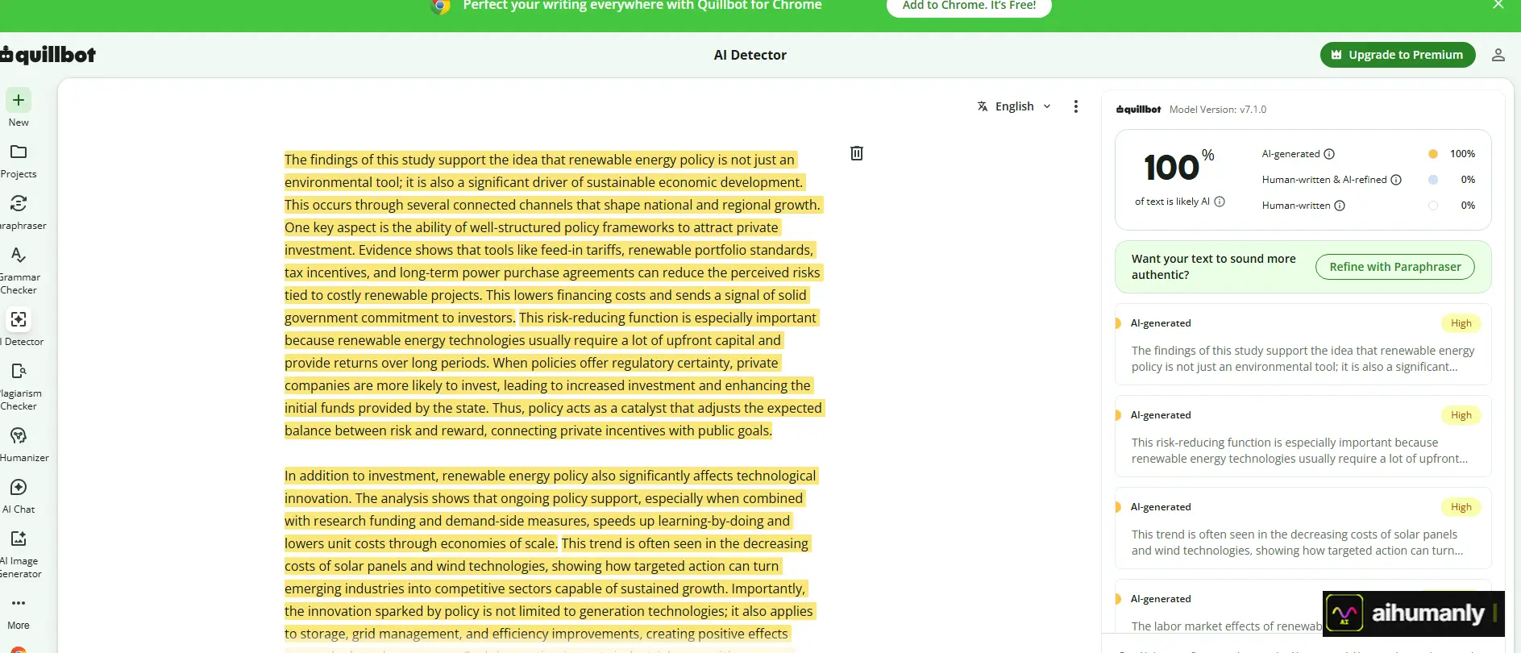Viewport: 1521px width, 653px height.
Task: Click High badge on 'This risk-reducing' card
Action: (1461, 415)
